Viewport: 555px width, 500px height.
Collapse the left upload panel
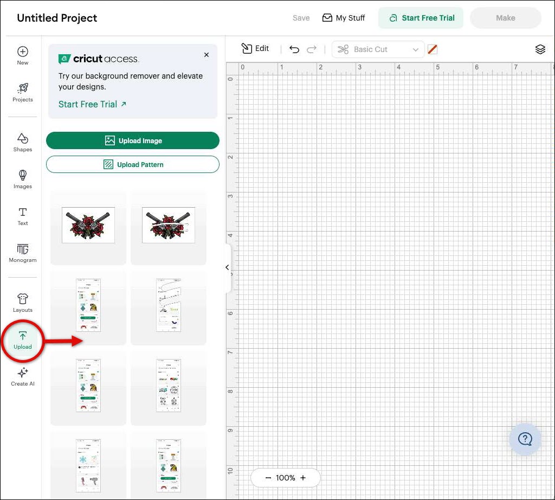point(227,267)
